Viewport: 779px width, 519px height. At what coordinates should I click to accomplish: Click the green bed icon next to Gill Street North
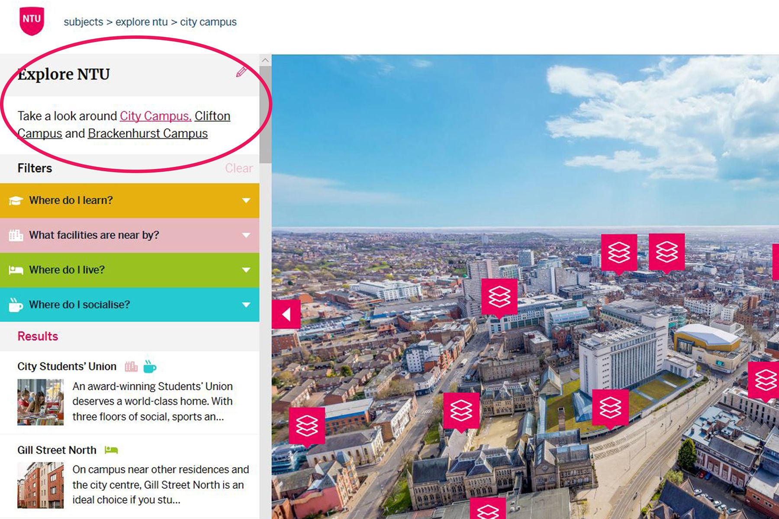(111, 450)
